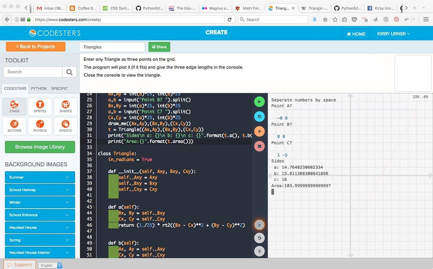Click the site identity padlock icon
433x269 pixels.
(29, 19)
